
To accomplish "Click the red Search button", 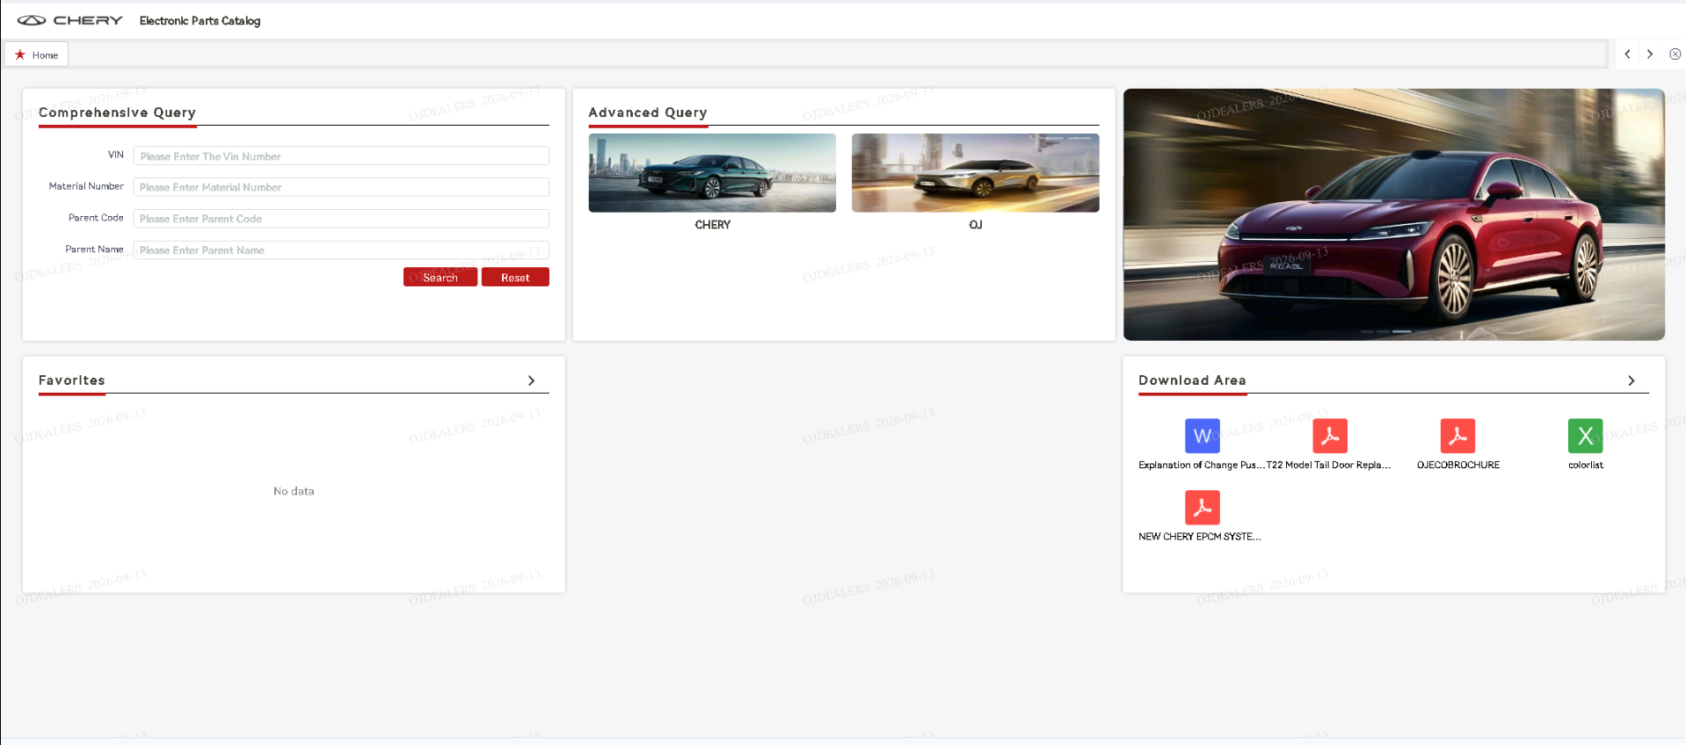I will pos(440,278).
